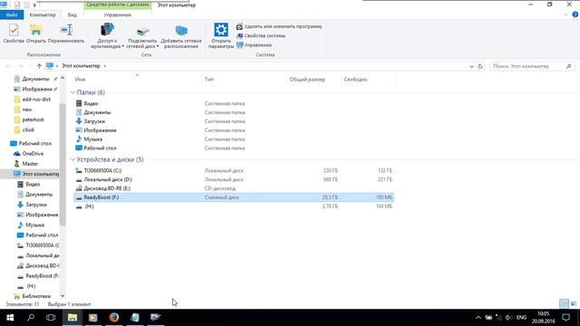
Task: Collapse the Папки (6) group
Action: coord(72,92)
